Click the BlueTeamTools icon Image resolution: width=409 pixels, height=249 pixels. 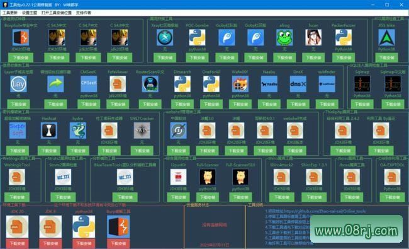pos(125,177)
